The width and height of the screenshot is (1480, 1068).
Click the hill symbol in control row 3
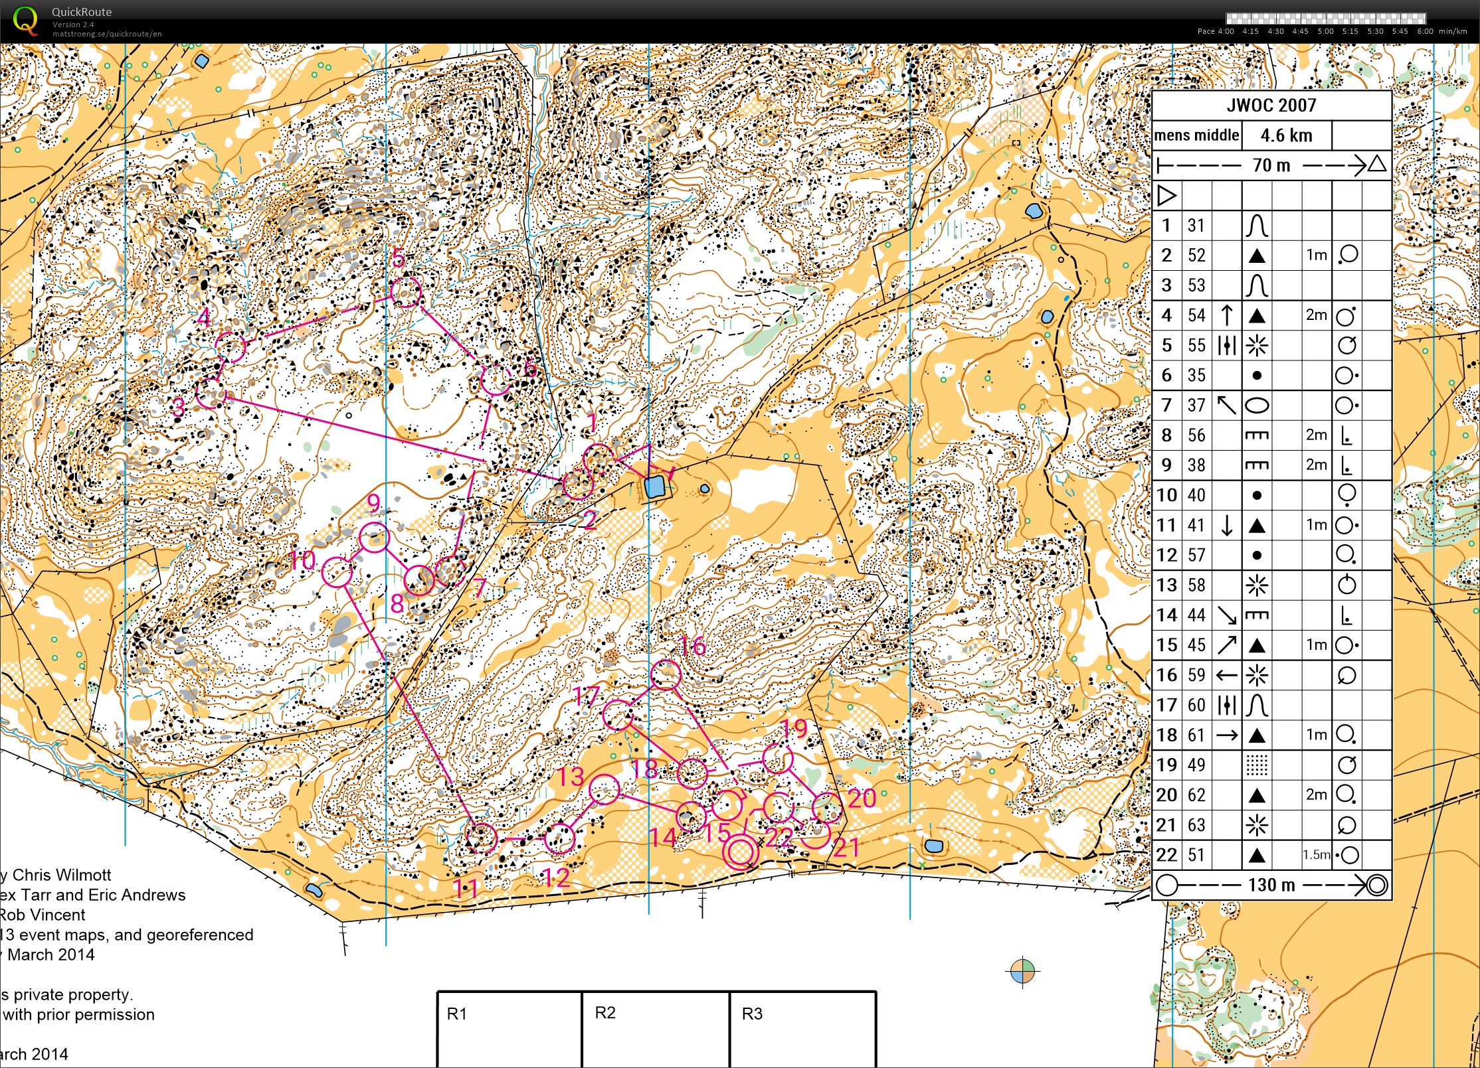pyautogui.click(x=1256, y=286)
